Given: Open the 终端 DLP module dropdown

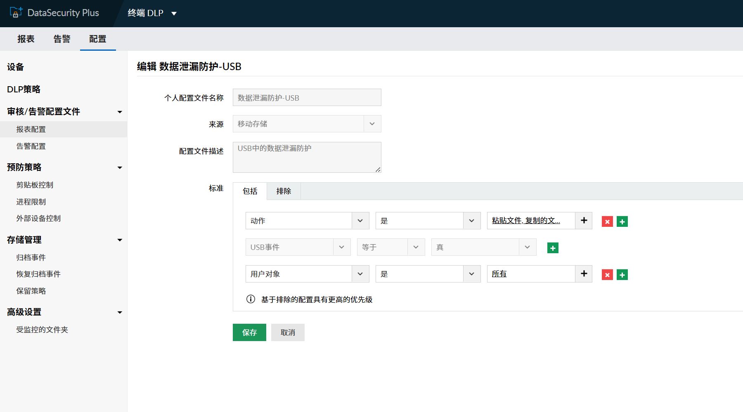Looking at the screenshot, I should (152, 13).
